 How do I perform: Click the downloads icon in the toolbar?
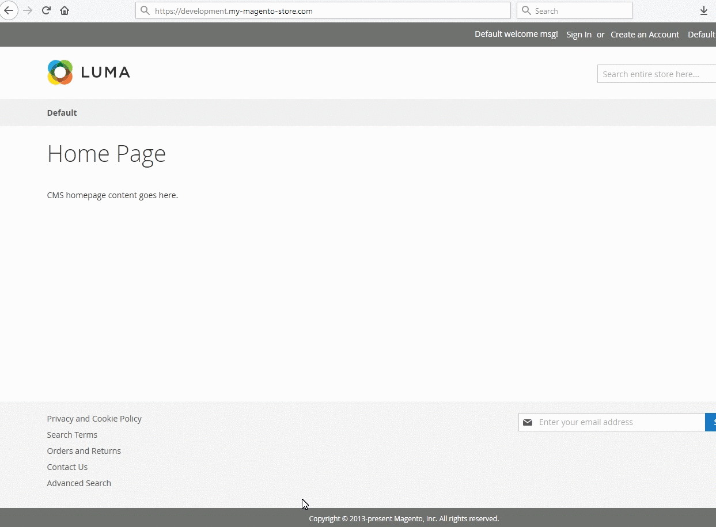pyautogui.click(x=703, y=10)
